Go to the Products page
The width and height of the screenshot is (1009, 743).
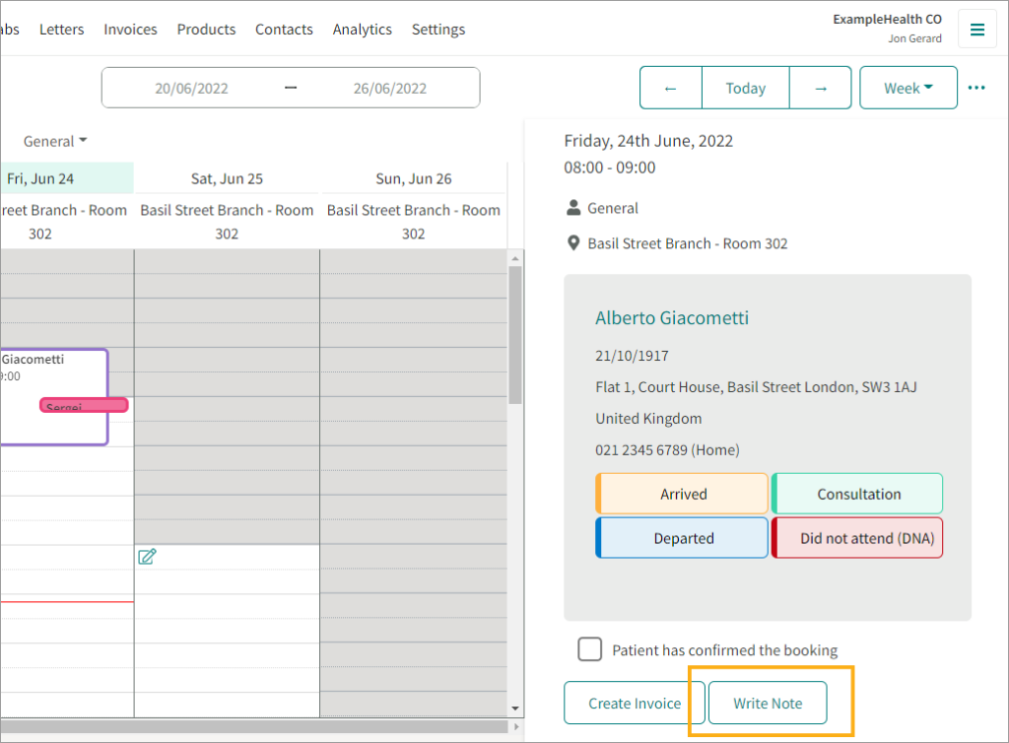(x=207, y=30)
